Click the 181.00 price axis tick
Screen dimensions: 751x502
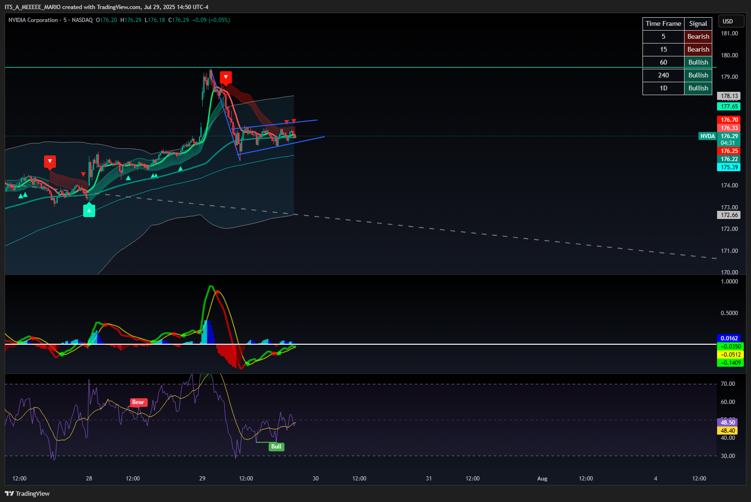point(729,33)
